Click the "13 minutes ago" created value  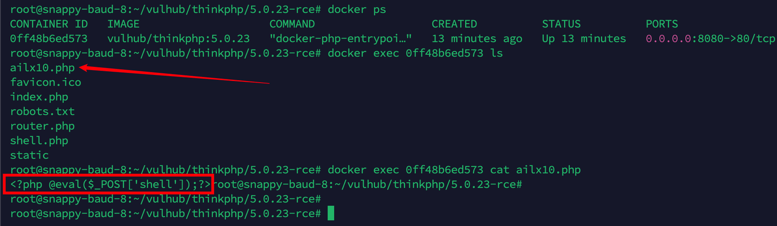click(x=476, y=39)
